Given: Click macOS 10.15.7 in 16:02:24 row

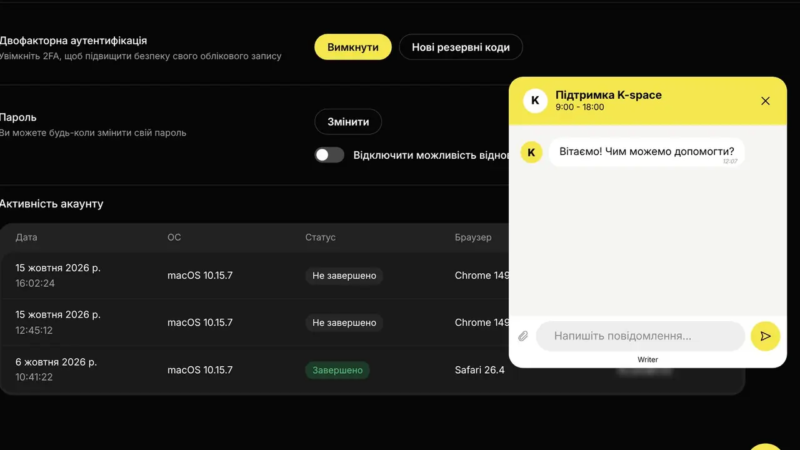Looking at the screenshot, I should click(x=200, y=276).
